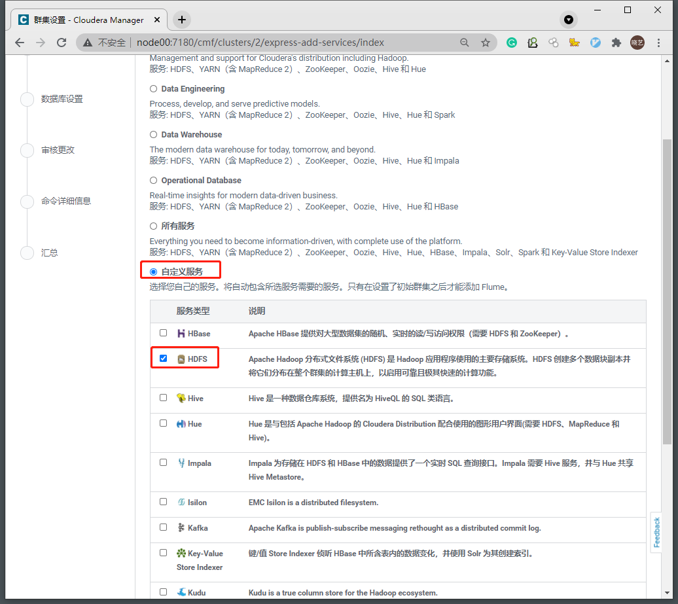Click the not-secure warning triangle icon
This screenshot has width=678, height=604.
click(x=88, y=43)
